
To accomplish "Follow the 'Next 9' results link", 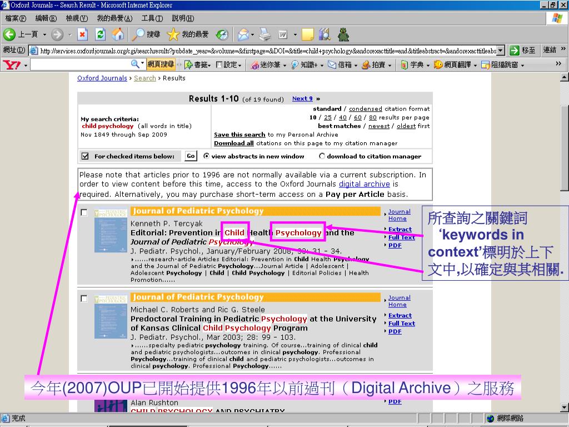I will pos(302,98).
